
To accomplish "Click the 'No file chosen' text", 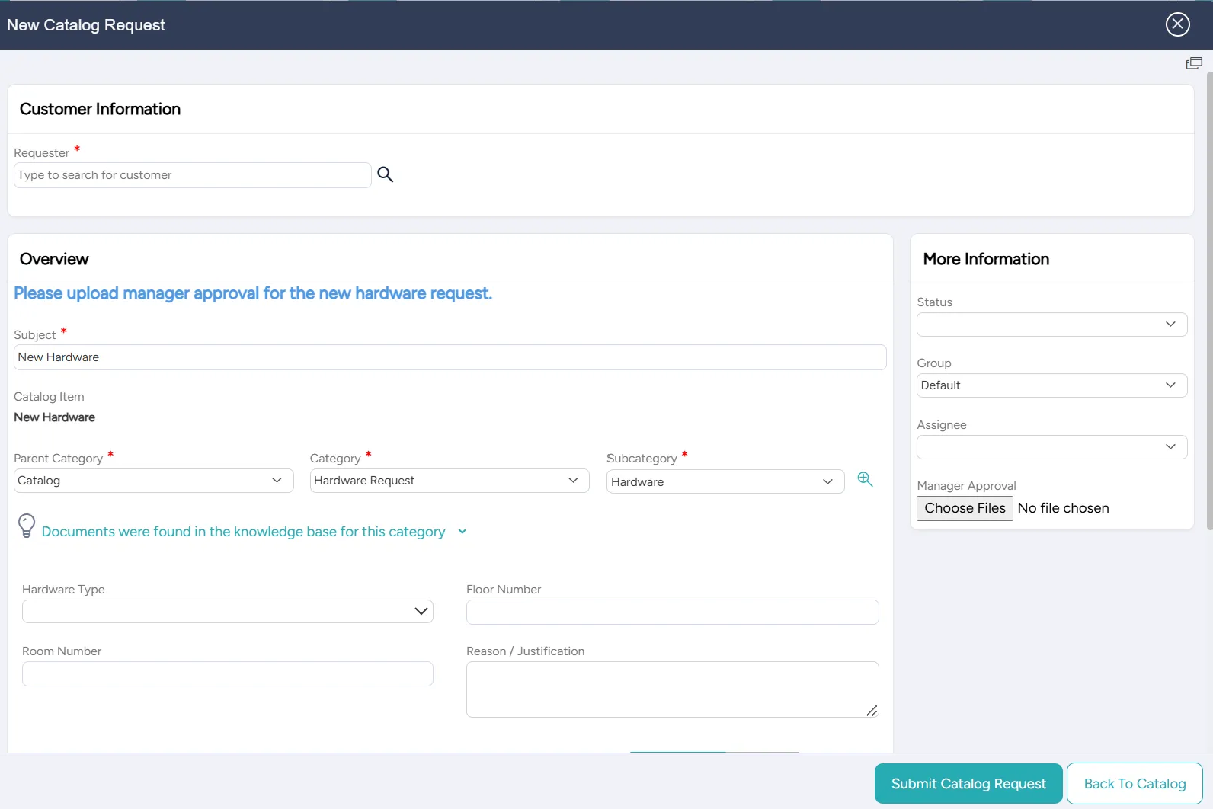I will point(1063,508).
